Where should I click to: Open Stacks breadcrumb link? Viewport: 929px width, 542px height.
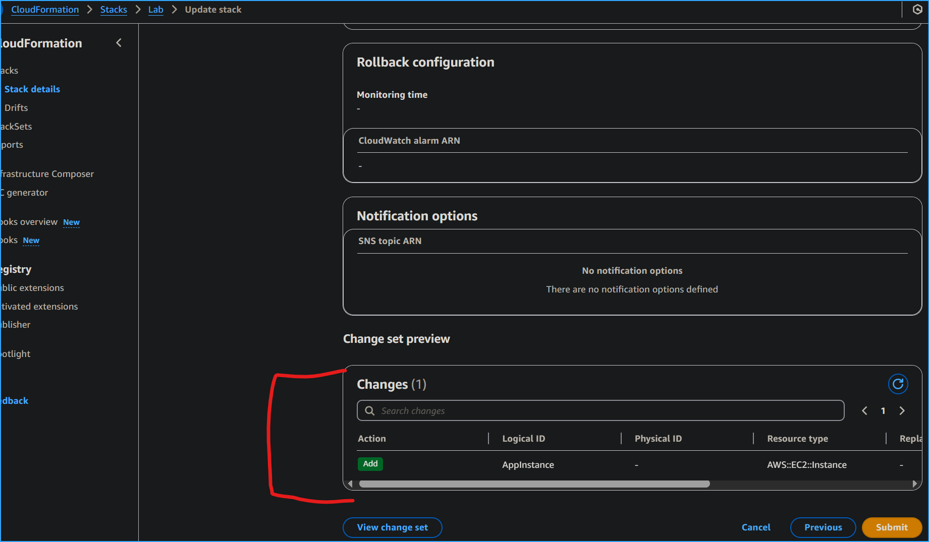coord(114,10)
